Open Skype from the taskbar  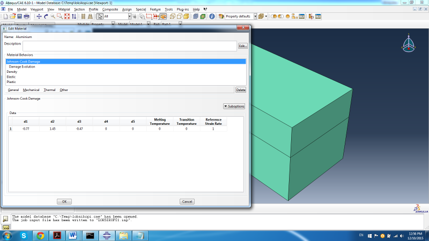coord(24,236)
